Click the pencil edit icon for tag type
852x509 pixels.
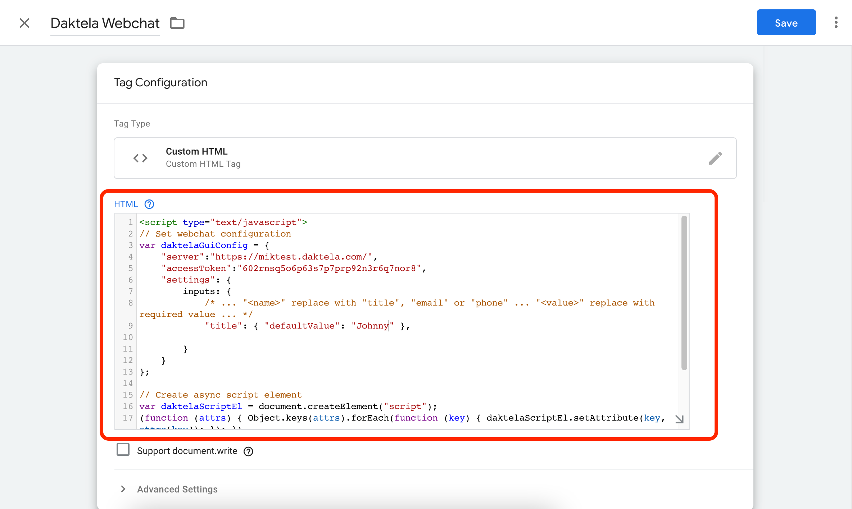(x=715, y=158)
